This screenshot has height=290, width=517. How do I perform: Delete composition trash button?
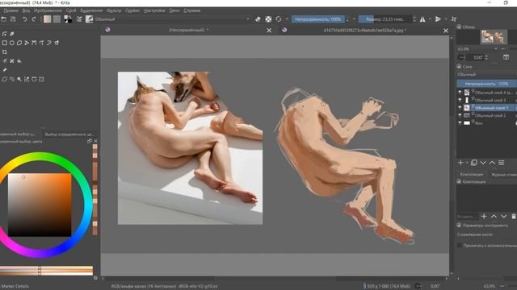tap(514, 217)
